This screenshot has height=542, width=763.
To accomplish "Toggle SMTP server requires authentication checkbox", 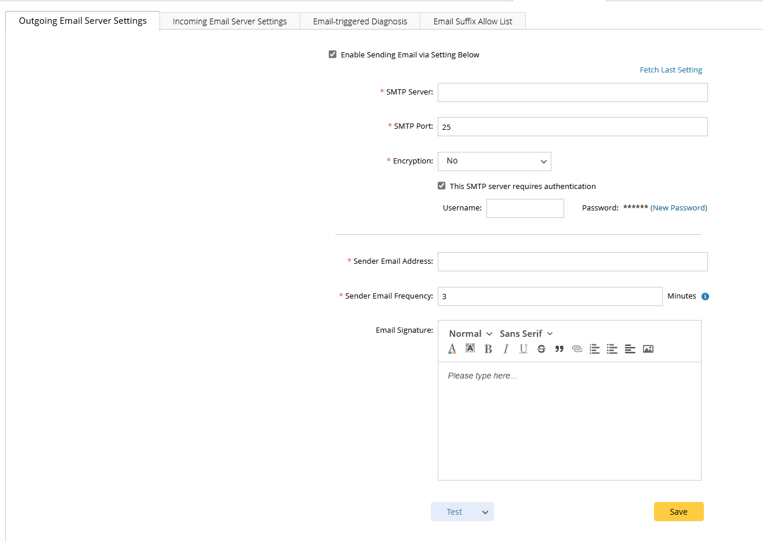I will pos(442,186).
